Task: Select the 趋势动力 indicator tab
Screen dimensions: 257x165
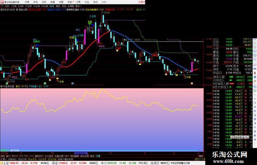Action: 39,156
